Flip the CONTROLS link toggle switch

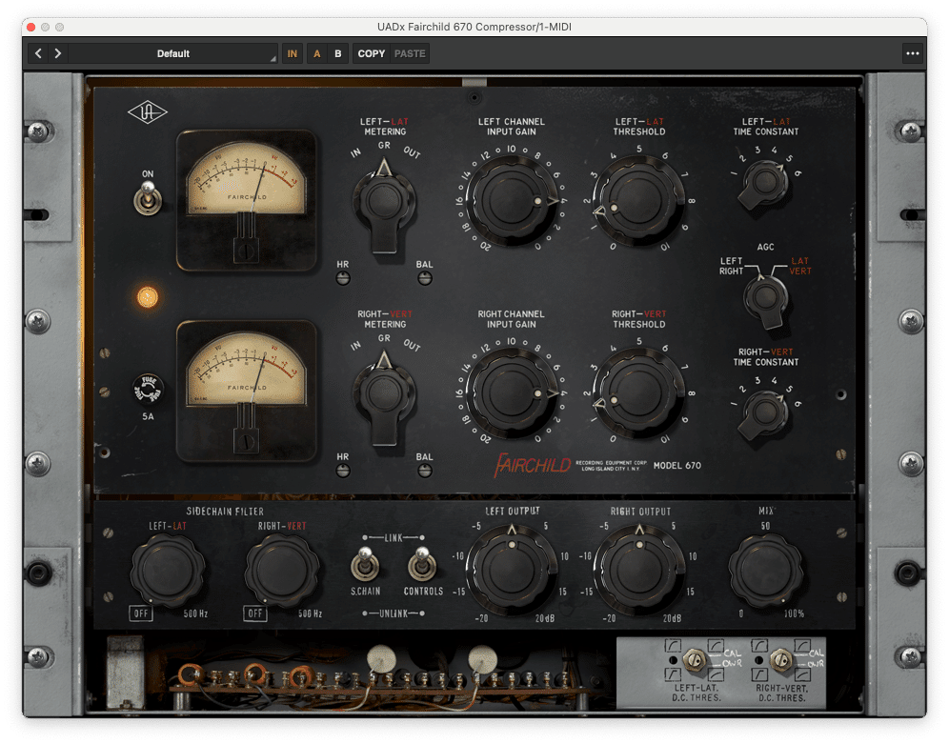point(422,564)
